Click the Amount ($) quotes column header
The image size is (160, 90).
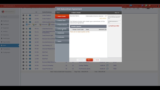[102, 29]
